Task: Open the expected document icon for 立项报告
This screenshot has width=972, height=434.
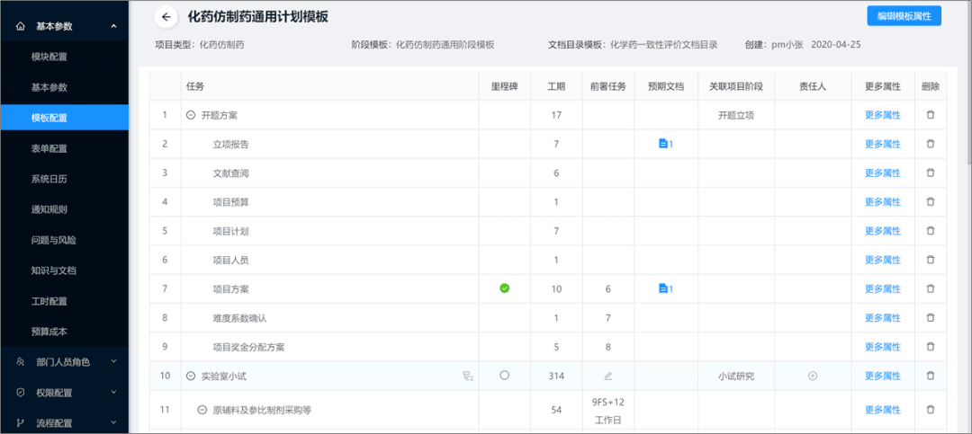Action: (666, 144)
